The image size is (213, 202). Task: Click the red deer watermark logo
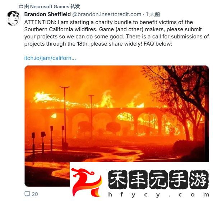coord(87,182)
